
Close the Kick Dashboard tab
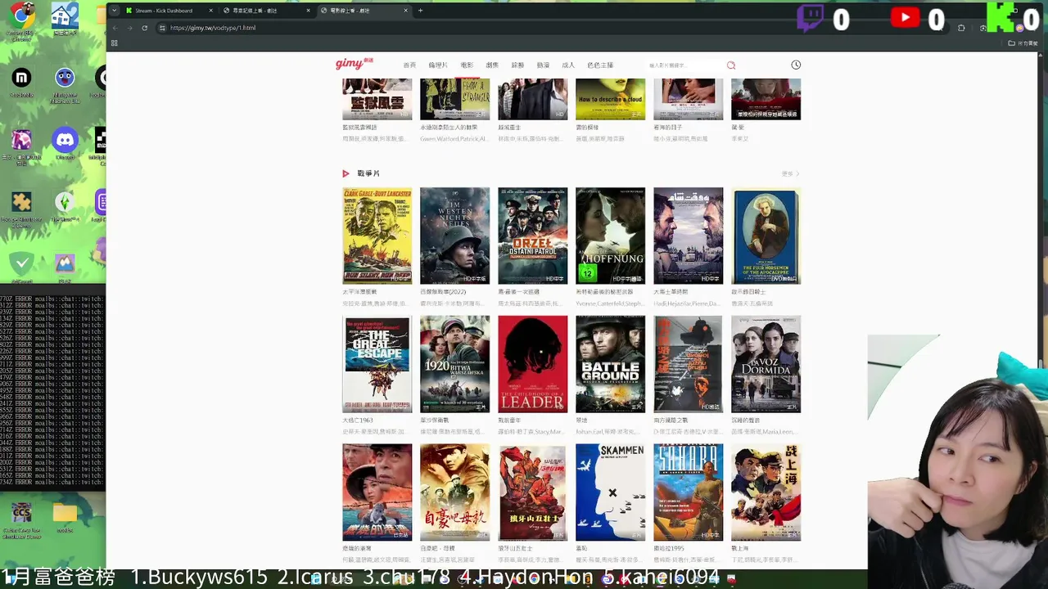[211, 11]
